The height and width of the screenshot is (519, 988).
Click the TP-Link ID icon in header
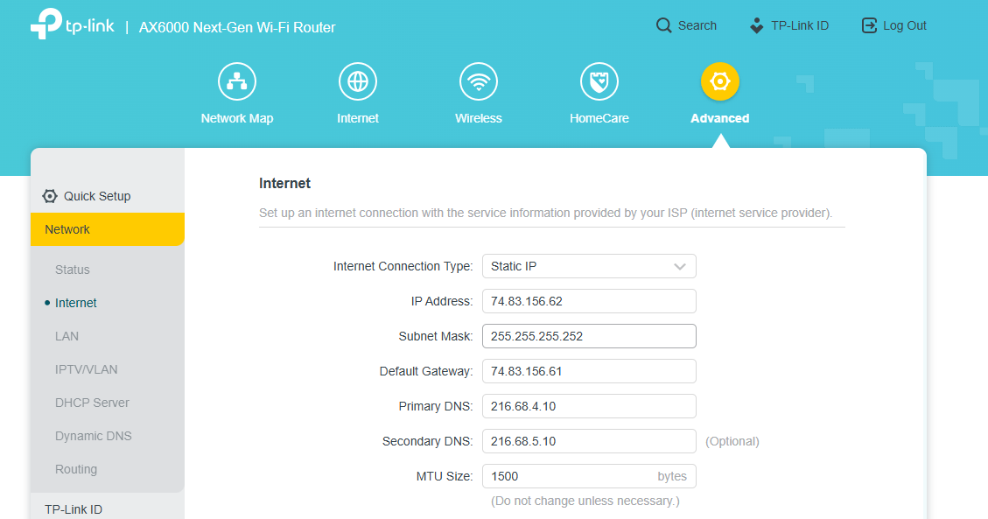click(x=757, y=26)
